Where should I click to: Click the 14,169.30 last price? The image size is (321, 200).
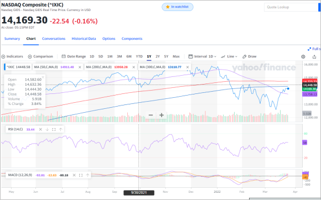coord(24,20)
